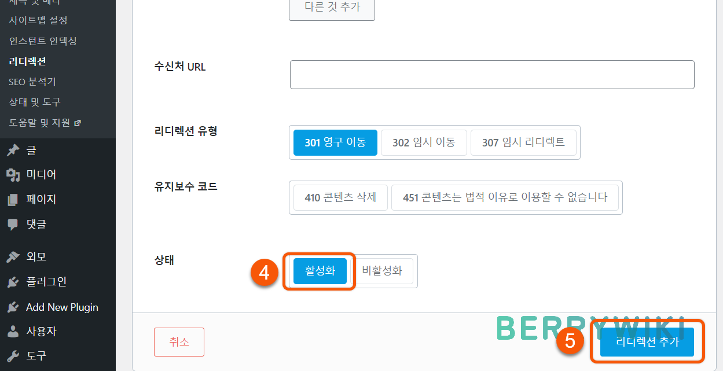Focus the 수신처 URL input field

[x=492, y=75]
